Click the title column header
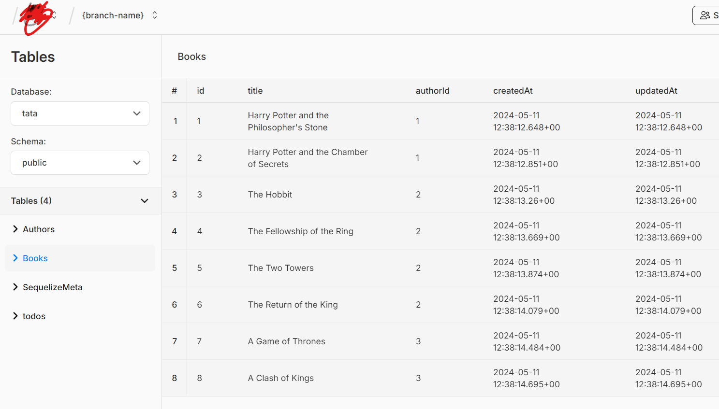This screenshot has width=719, height=409. pyautogui.click(x=255, y=91)
